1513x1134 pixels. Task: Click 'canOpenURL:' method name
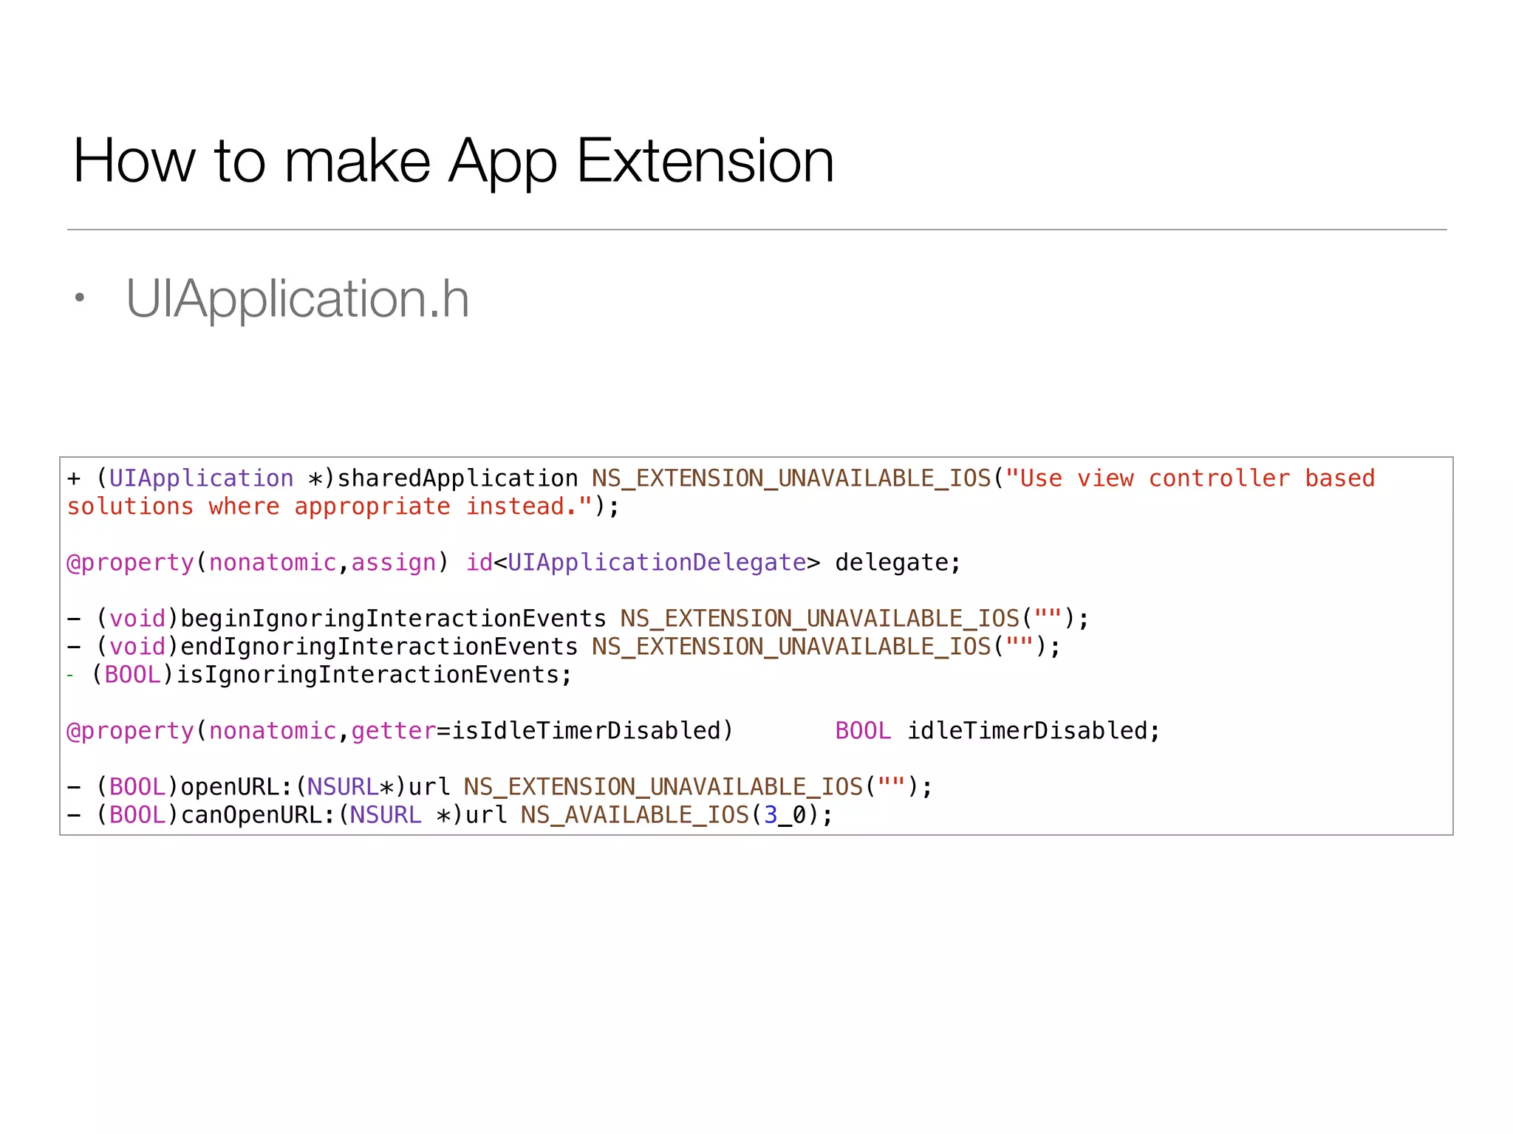[259, 815]
